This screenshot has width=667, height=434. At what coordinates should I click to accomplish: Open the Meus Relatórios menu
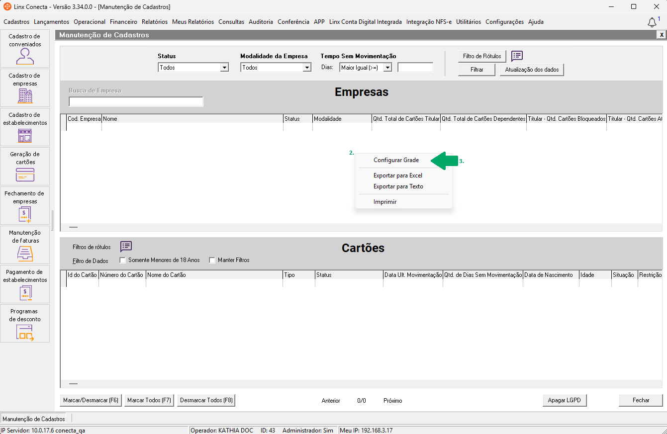click(x=193, y=22)
